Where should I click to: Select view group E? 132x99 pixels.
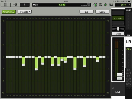129,63
